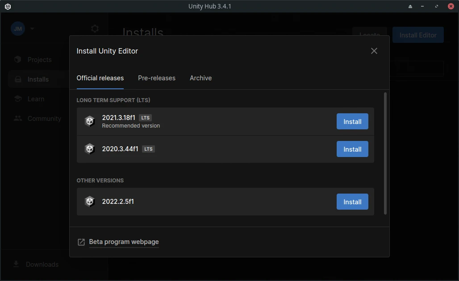Click the eject-style title bar icon
Viewport: 459px width, 281px height.
tap(410, 6)
